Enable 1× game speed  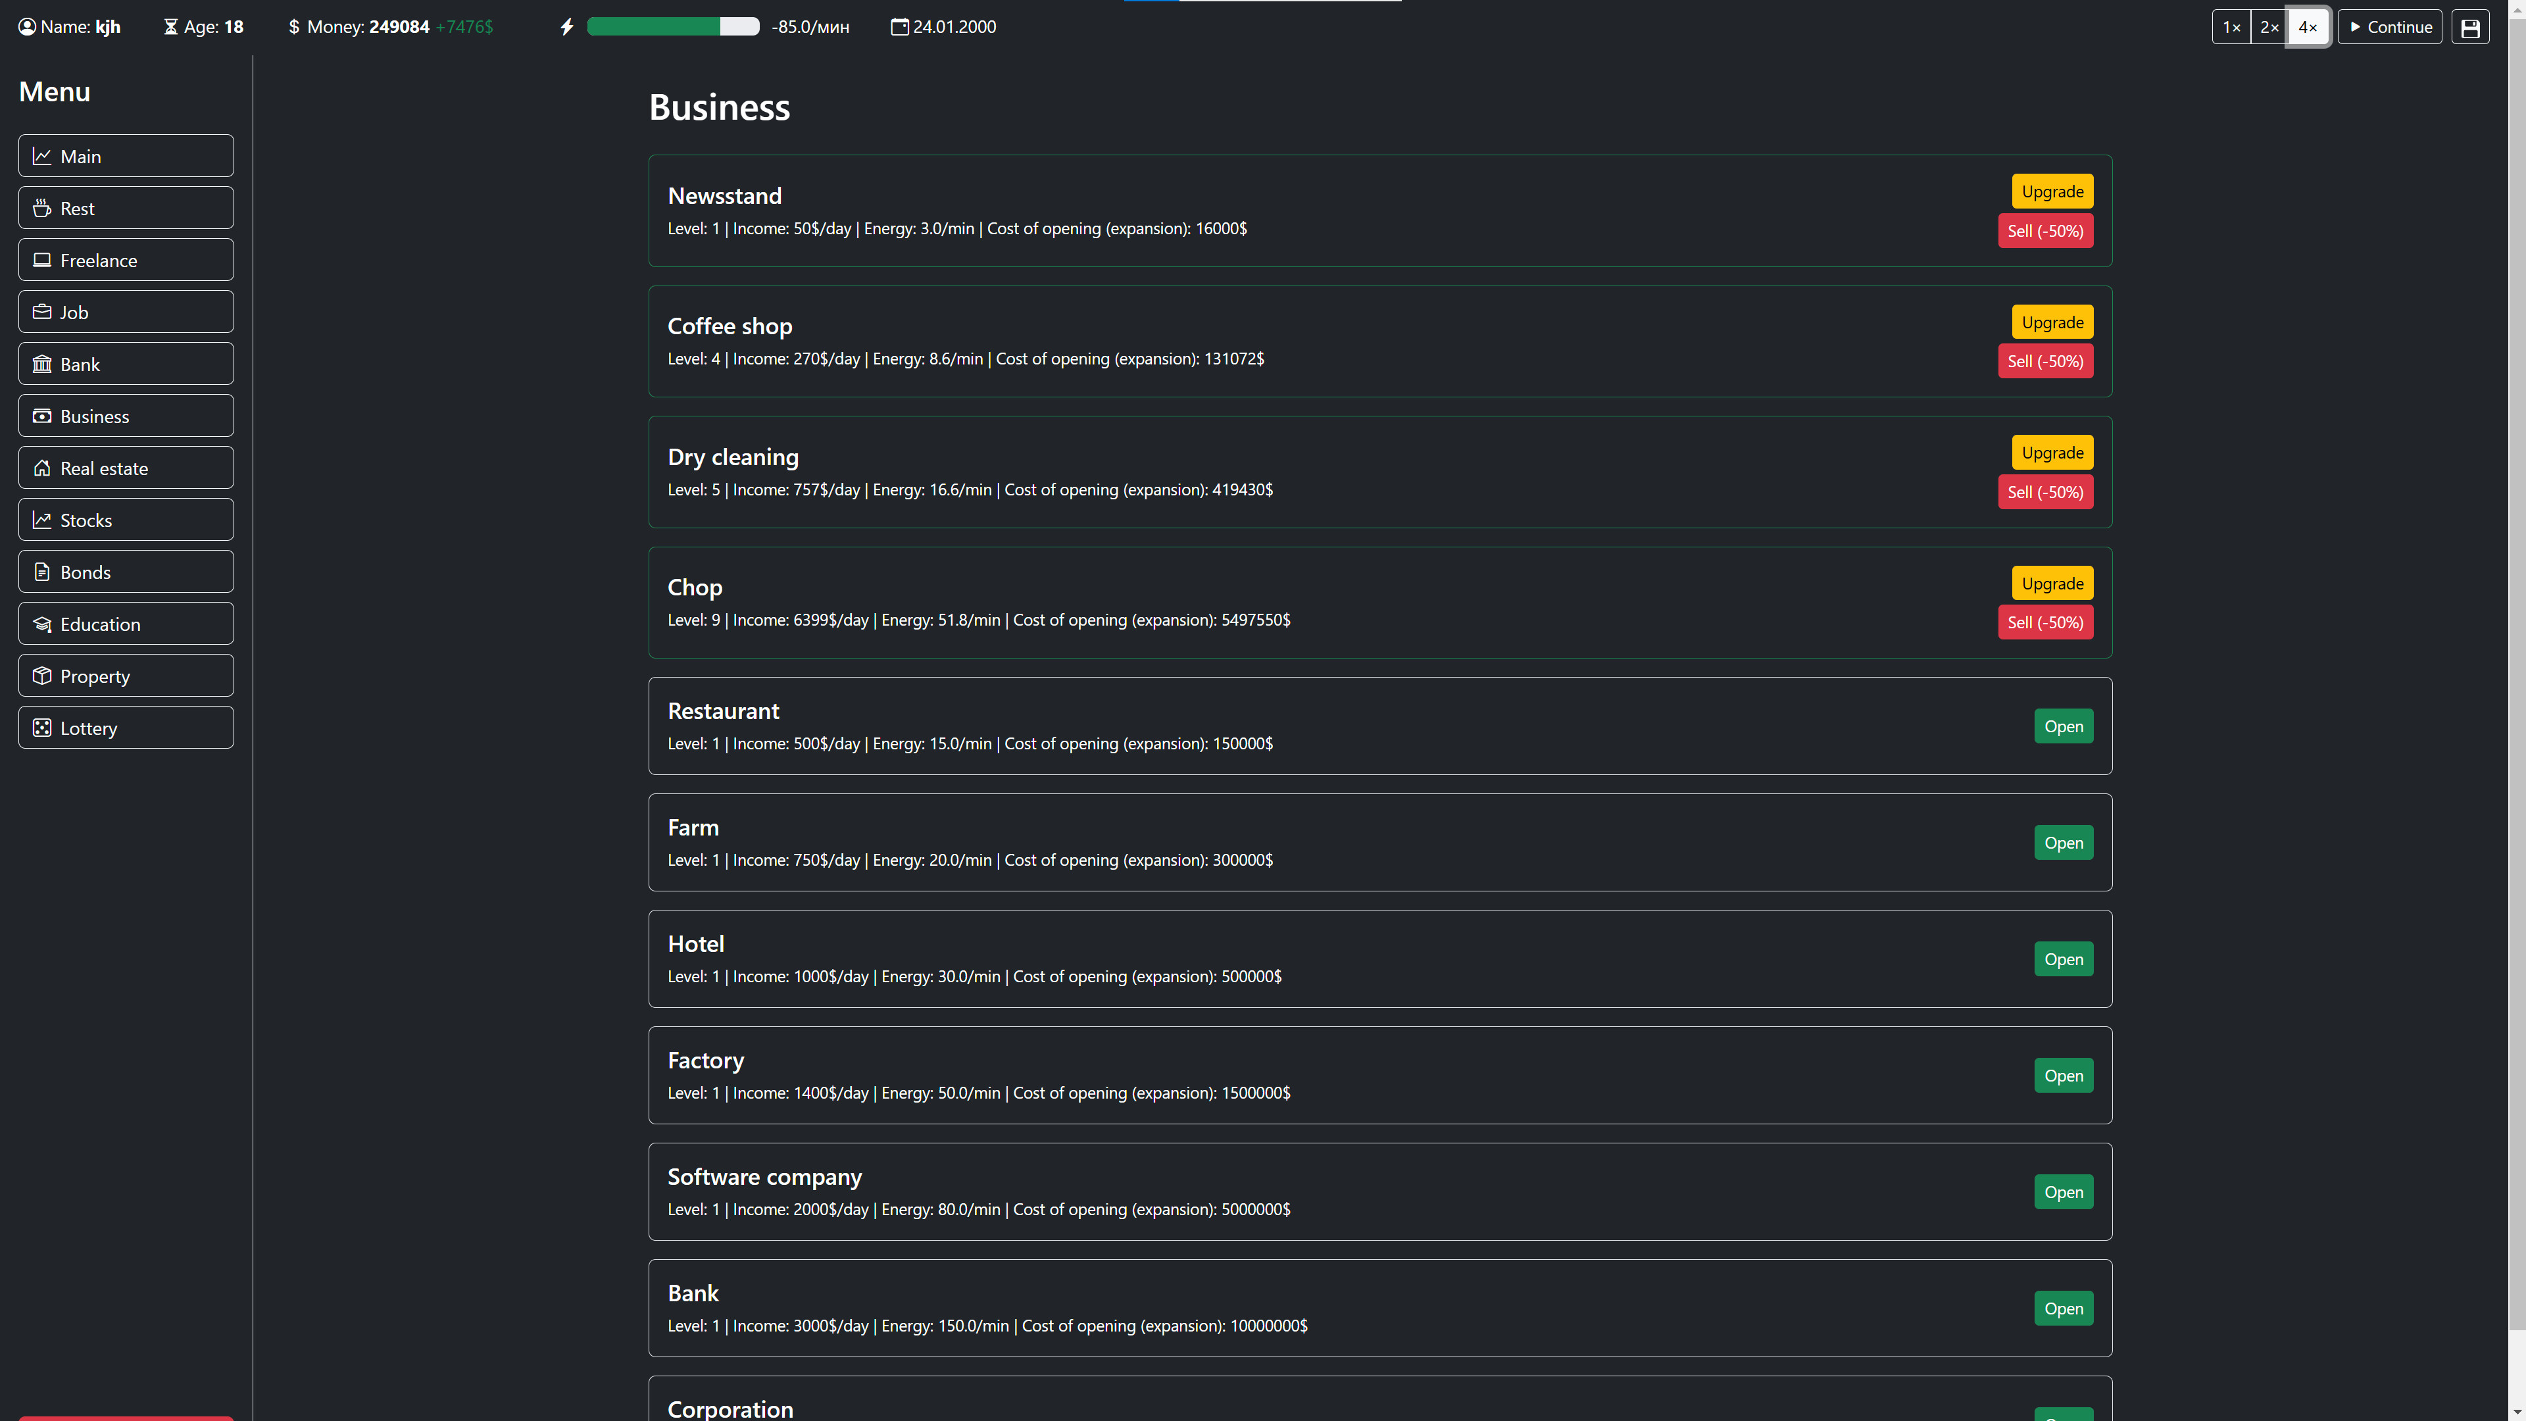2232,26
